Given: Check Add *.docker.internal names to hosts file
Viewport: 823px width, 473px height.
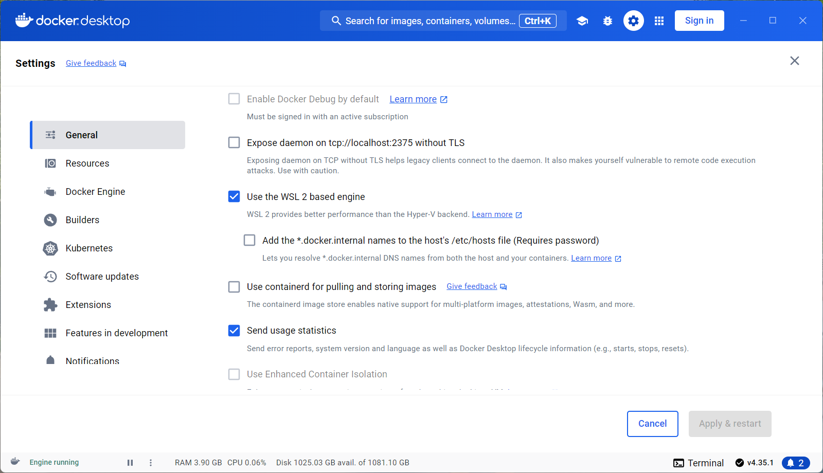Looking at the screenshot, I should 249,240.
